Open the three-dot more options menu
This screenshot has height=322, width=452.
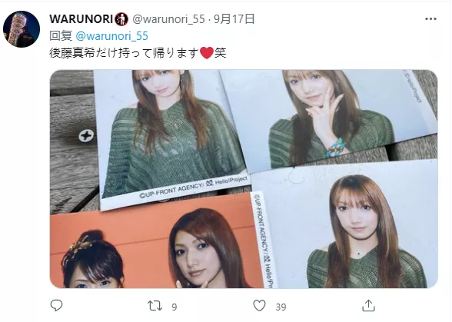[x=430, y=19]
